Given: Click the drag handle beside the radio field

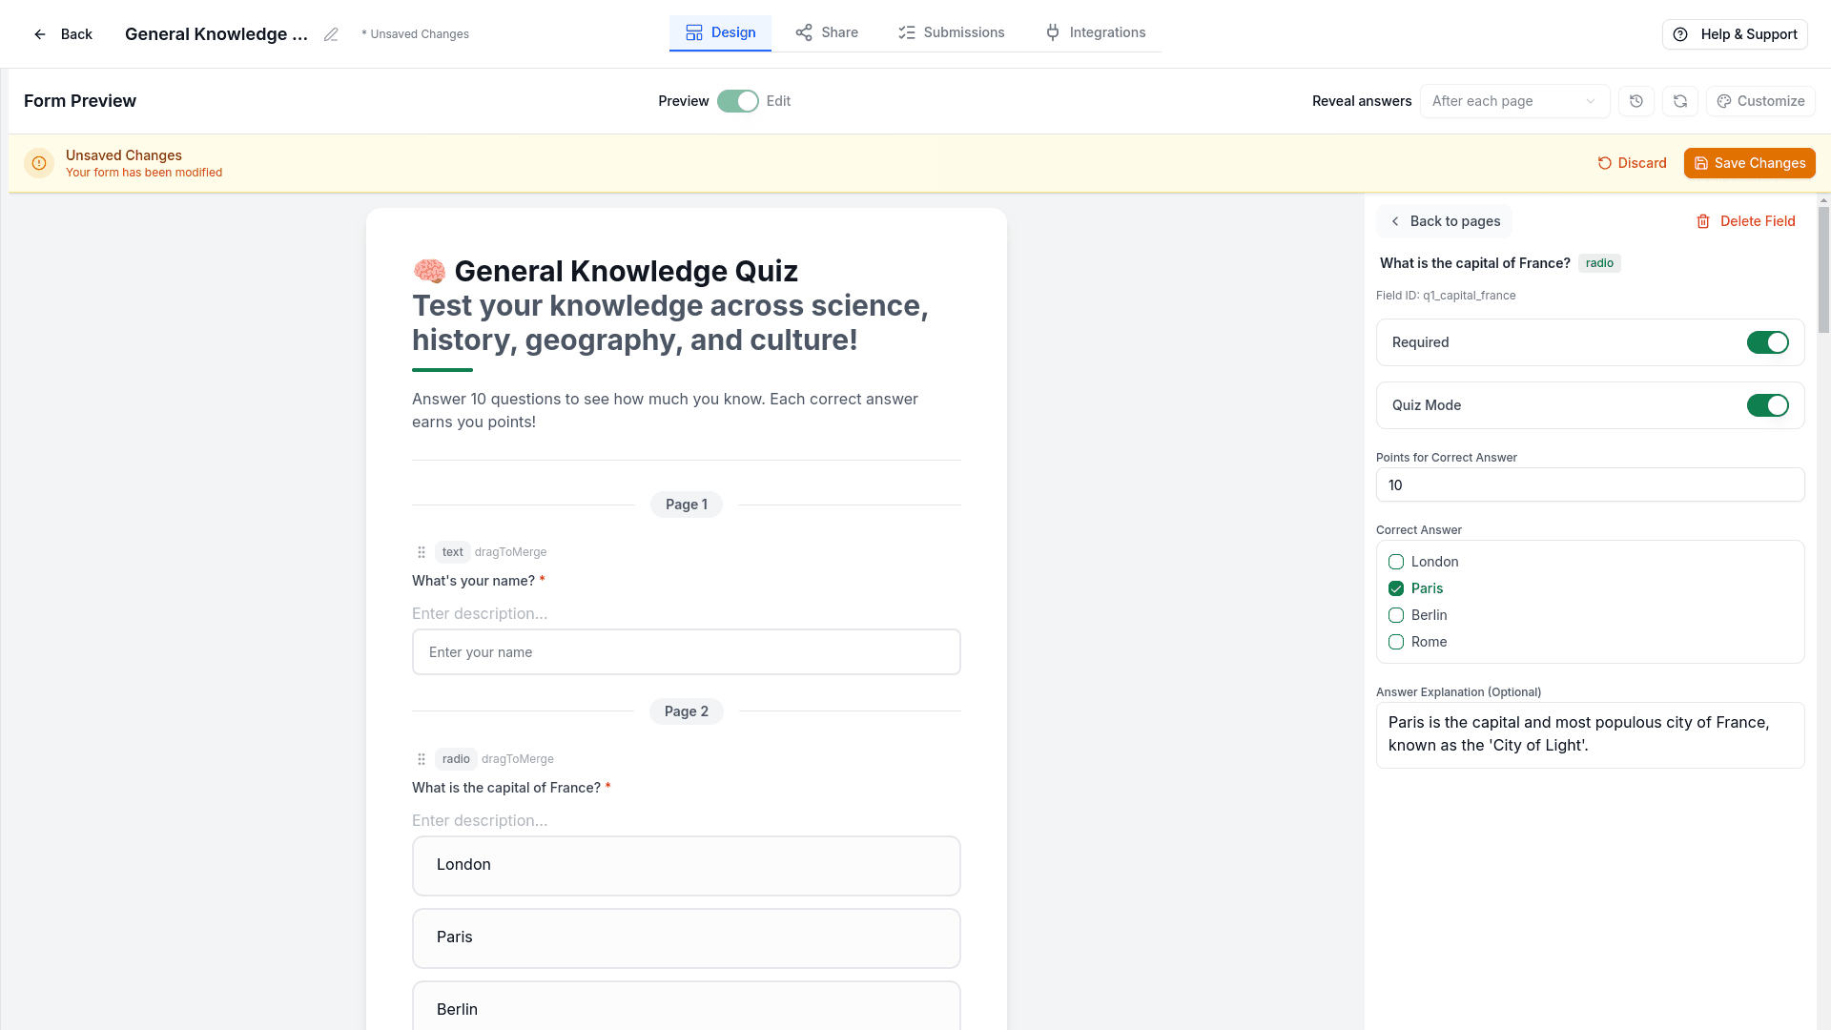Looking at the screenshot, I should pos(422,759).
